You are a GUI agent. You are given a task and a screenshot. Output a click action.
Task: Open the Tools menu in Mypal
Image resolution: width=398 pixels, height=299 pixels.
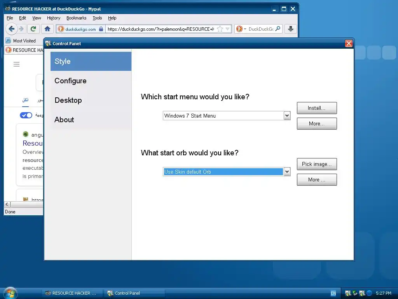coord(97,18)
